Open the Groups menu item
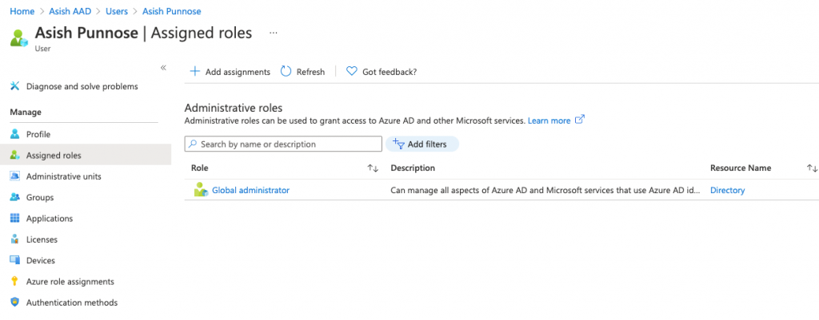Viewport: 819px width, 320px height. click(40, 198)
